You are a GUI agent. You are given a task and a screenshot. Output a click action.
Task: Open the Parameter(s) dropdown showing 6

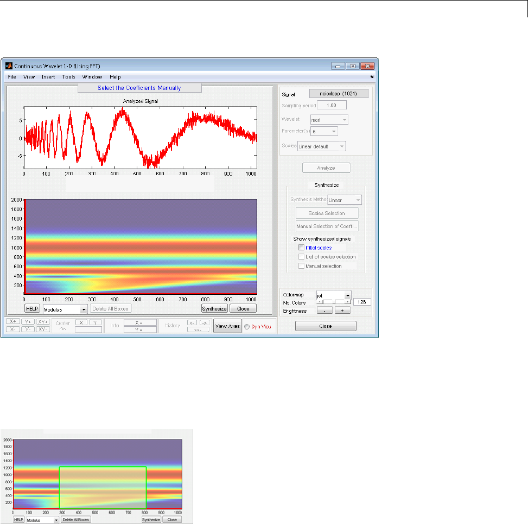click(x=324, y=131)
